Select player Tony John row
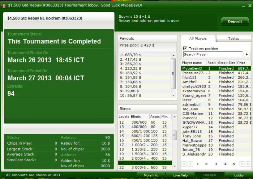 coord(216,136)
